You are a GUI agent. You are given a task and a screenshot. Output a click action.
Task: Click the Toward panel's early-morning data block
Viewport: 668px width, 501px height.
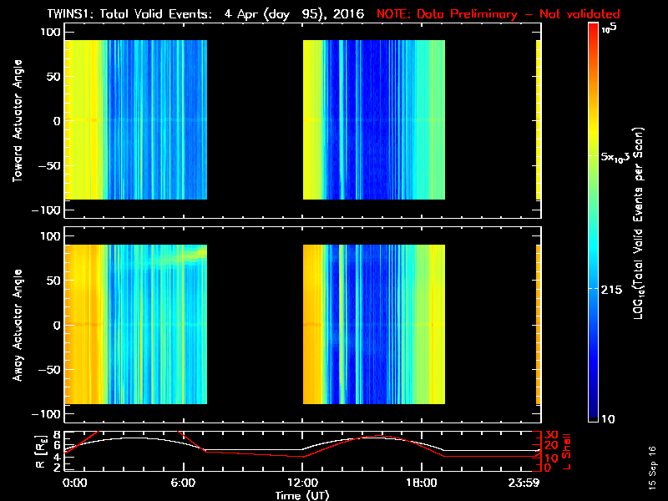[x=136, y=119]
